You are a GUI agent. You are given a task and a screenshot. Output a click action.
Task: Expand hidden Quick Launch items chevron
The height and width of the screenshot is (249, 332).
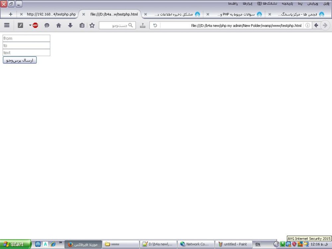pyautogui.click(x=60, y=242)
